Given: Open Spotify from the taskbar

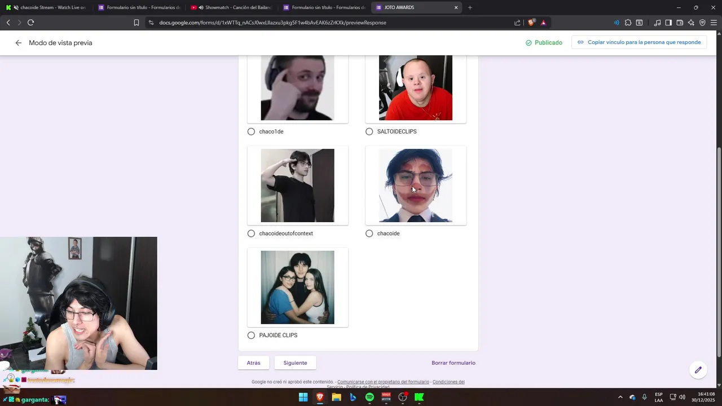Looking at the screenshot, I should (369, 397).
